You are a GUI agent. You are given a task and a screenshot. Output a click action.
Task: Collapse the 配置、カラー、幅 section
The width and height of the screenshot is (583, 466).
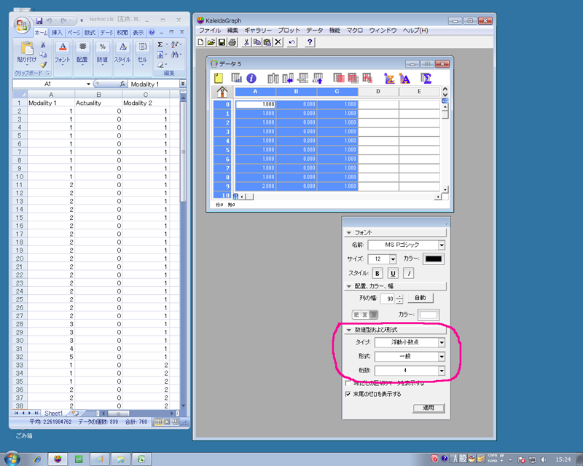click(x=349, y=286)
